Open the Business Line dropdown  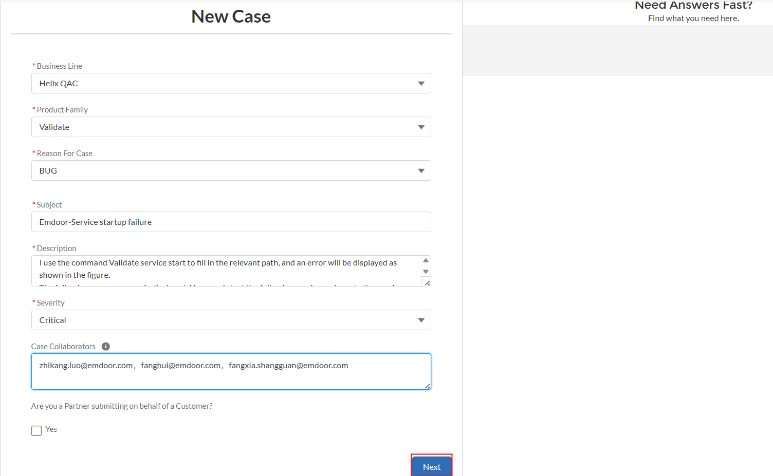231,83
